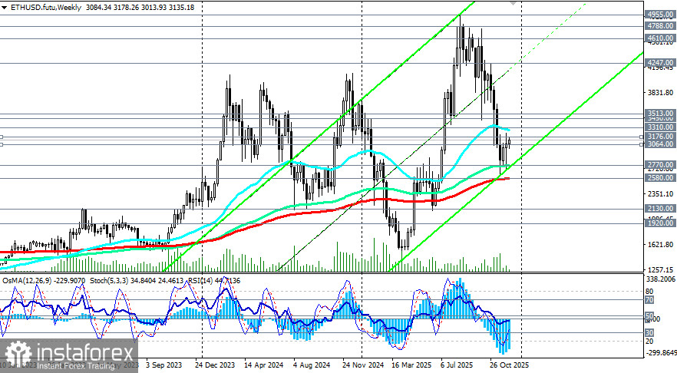Image resolution: width=677 pixels, height=373 pixels.
Task: Click the 4247.00 price level label
Action: [659, 63]
